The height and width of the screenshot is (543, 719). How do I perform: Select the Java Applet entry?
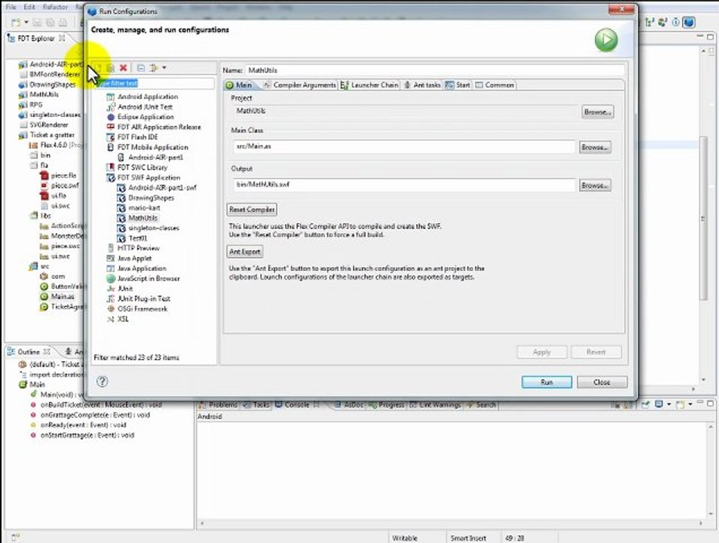(x=134, y=259)
